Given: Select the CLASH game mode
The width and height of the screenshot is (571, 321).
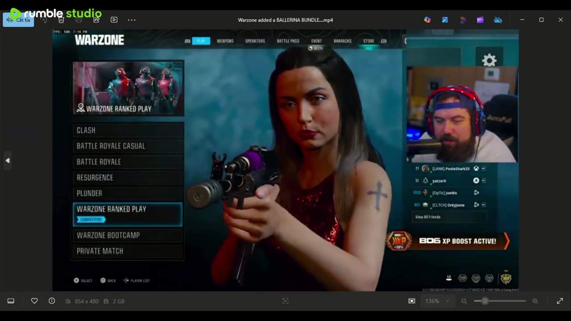Looking at the screenshot, I should [x=128, y=130].
